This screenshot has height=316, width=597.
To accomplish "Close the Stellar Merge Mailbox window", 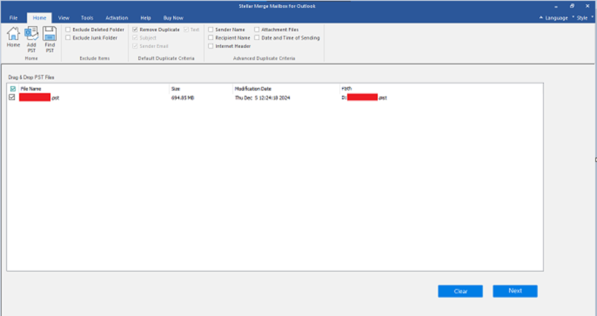I will [587, 6].
